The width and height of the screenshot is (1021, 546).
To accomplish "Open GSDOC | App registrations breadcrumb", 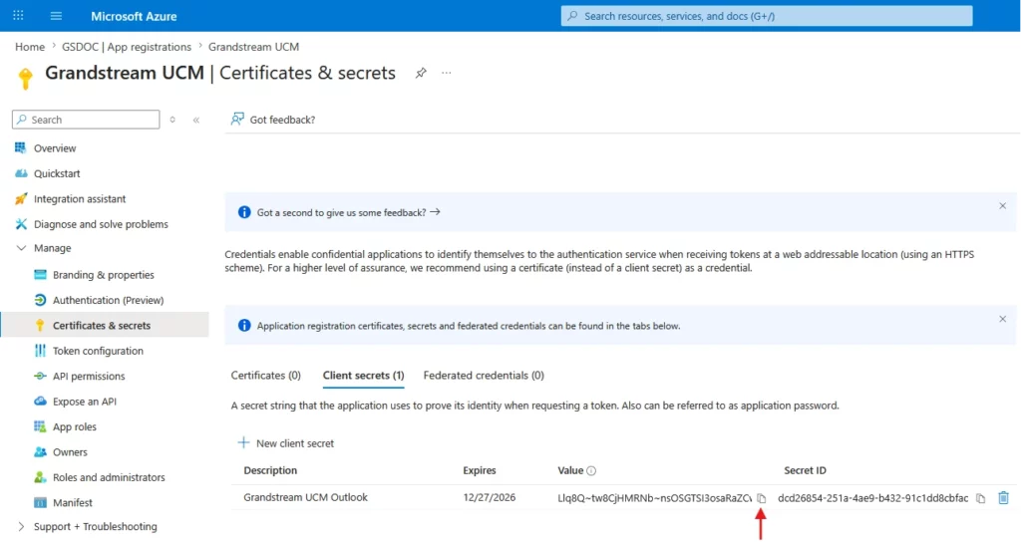I will pyautogui.click(x=127, y=47).
